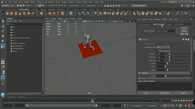Click the Hide button in Attribute Editor

[186, 34]
